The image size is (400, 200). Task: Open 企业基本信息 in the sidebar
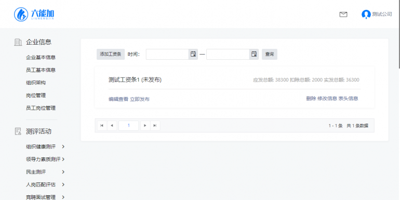click(41, 57)
